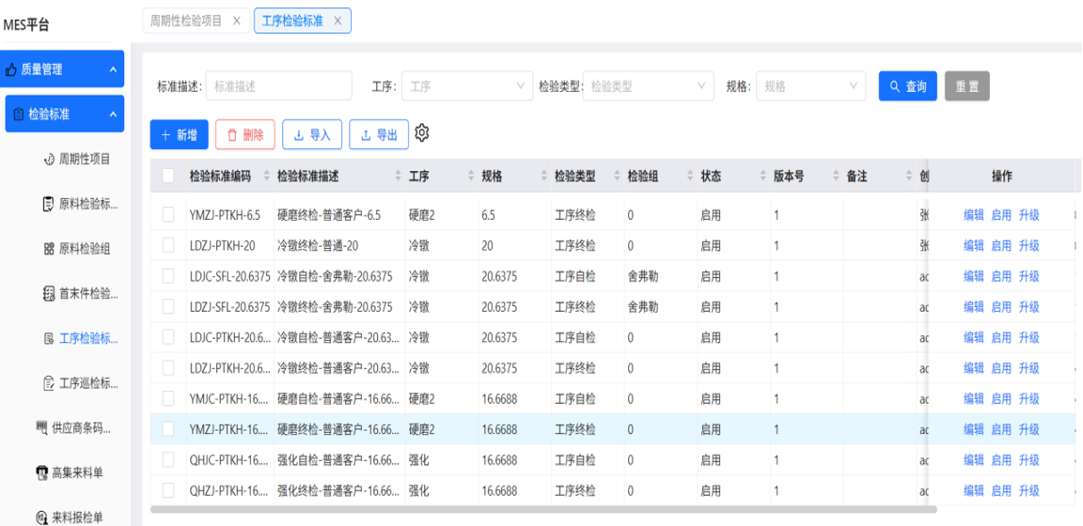Click the 查询 search button
Viewport: 1083px width, 526px height.
[x=907, y=86]
